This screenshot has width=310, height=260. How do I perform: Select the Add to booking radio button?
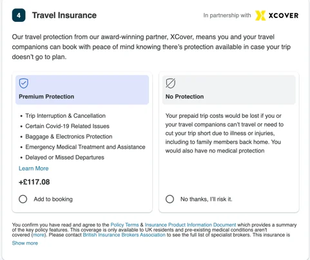[x=23, y=199]
